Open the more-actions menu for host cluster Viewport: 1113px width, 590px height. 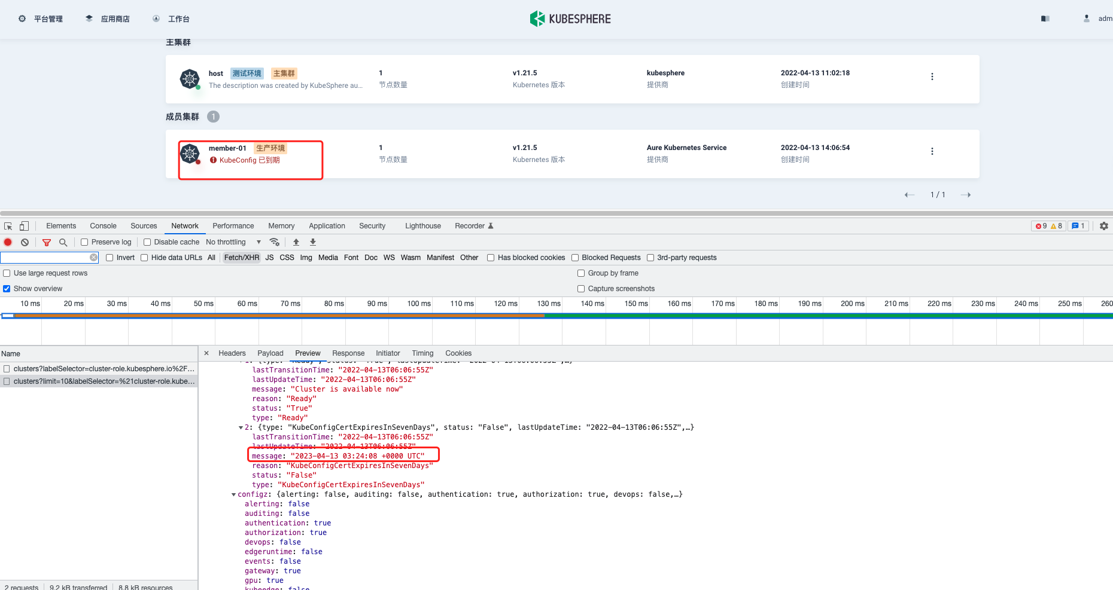932,77
